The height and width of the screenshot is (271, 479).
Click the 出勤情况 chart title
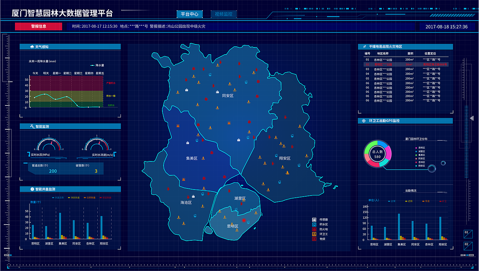[411, 191]
